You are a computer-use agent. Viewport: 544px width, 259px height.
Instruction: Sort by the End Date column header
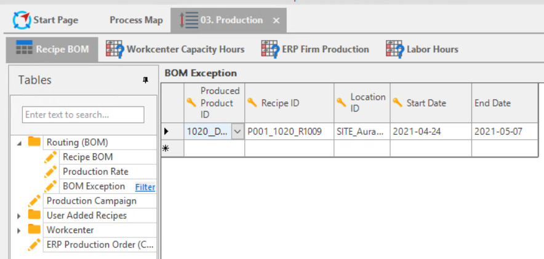coord(505,103)
